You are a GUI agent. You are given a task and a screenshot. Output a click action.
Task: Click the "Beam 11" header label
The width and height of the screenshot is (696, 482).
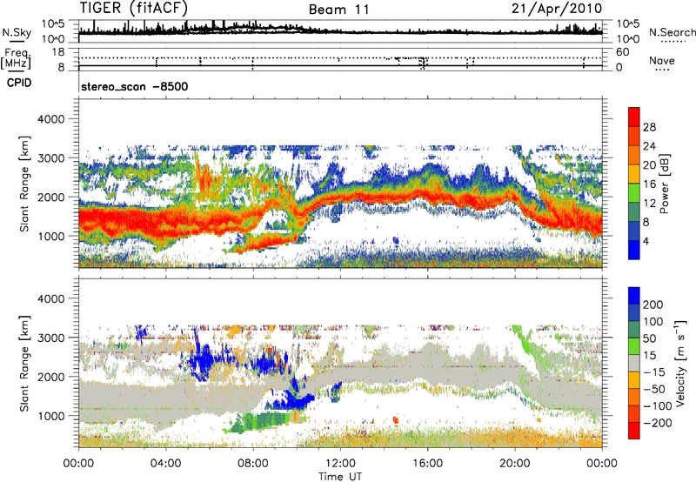[x=339, y=10]
